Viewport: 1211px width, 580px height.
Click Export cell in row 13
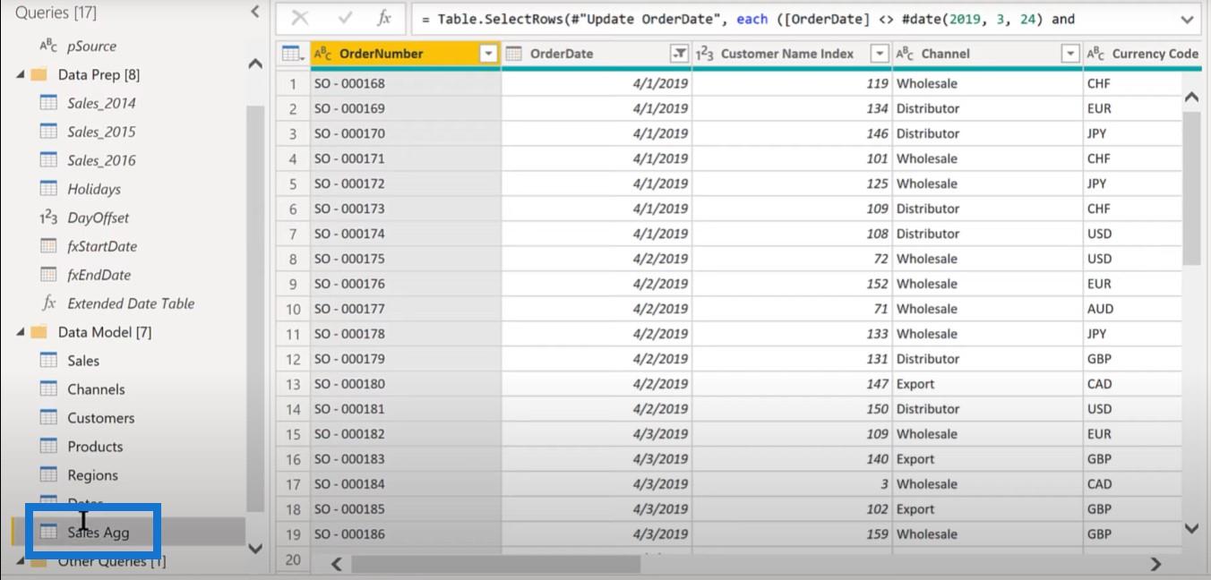click(987, 384)
